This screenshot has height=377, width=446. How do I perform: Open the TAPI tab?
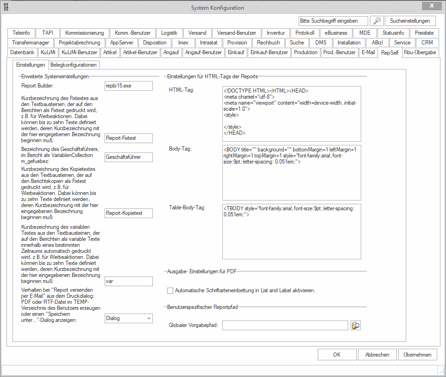pos(48,33)
